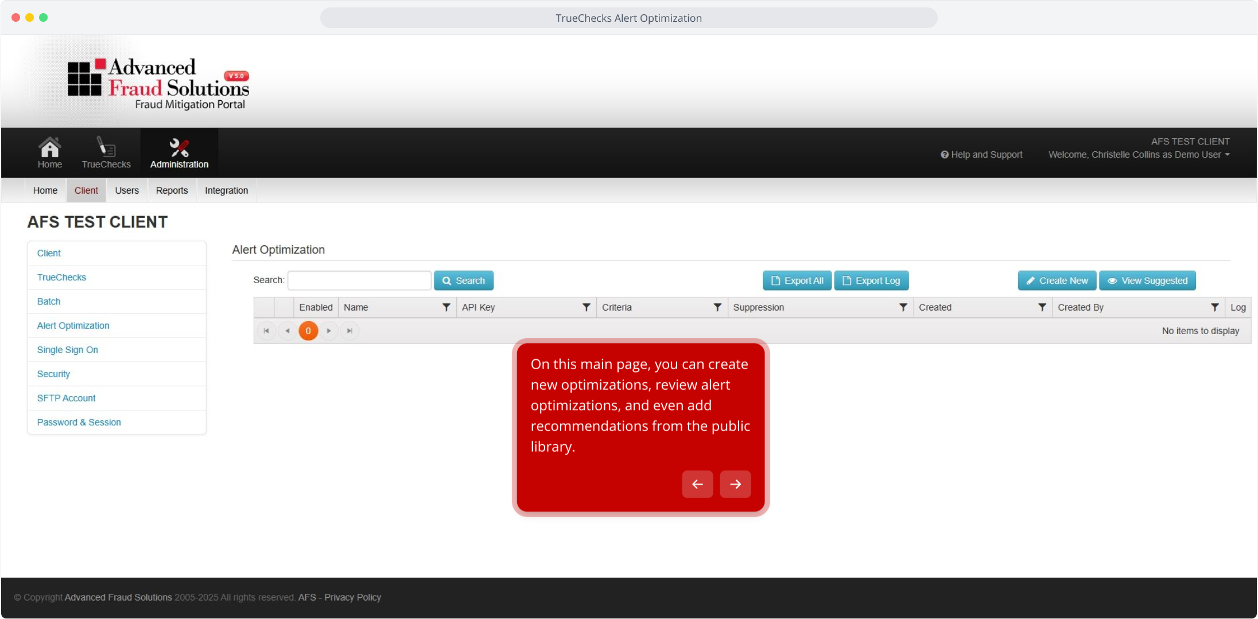This screenshot has height=619, width=1258.
Task: Click the View Suggested button
Action: click(1148, 280)
